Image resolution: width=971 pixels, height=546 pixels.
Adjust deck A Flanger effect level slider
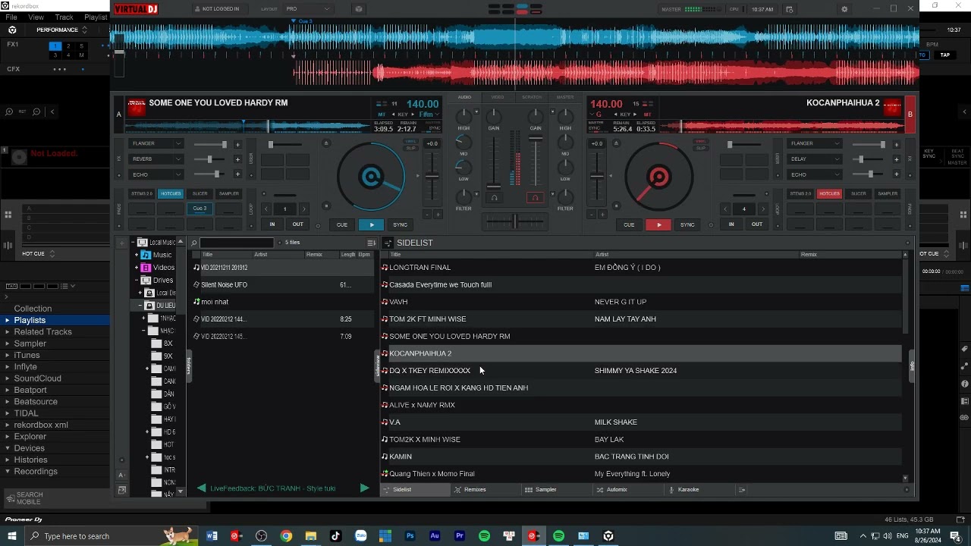(209, 144)
